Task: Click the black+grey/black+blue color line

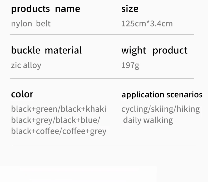Action: click(55, 120)
